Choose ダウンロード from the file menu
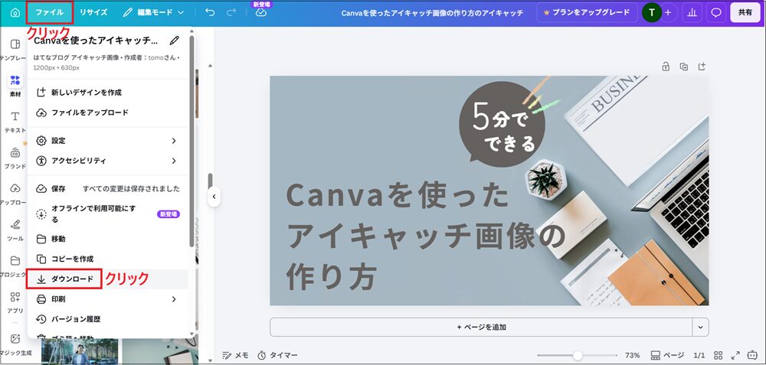This screenshot has width=766, height=365. 107,279
